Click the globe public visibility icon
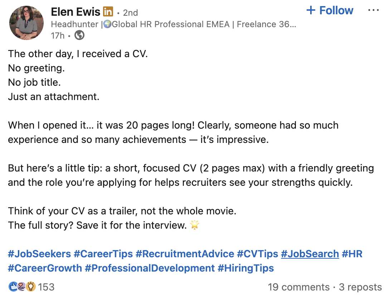The height and width of the screenshot is (298, 390). [x=79, y=35]
